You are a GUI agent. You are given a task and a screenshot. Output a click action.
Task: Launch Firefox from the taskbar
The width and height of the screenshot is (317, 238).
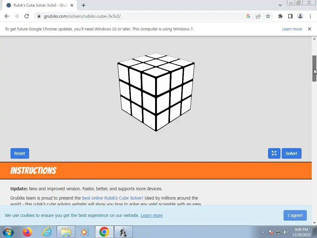click(28, 232)
